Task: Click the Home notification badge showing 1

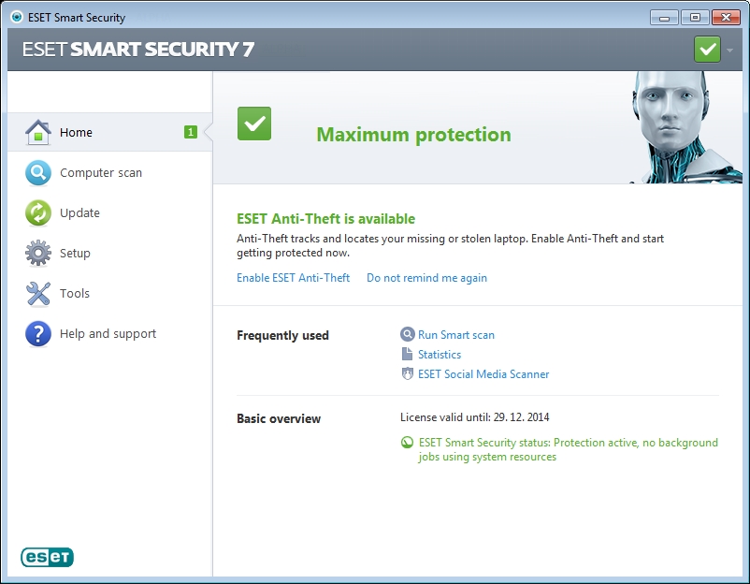Action: pos(191,133)
